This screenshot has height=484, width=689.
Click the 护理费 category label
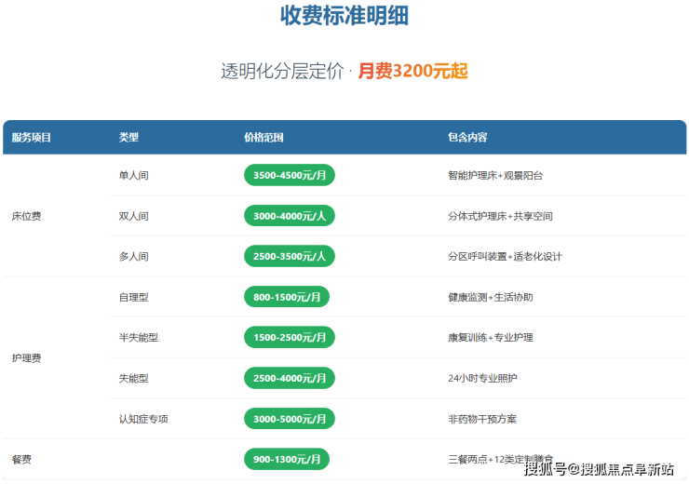[x=26, y=357]
